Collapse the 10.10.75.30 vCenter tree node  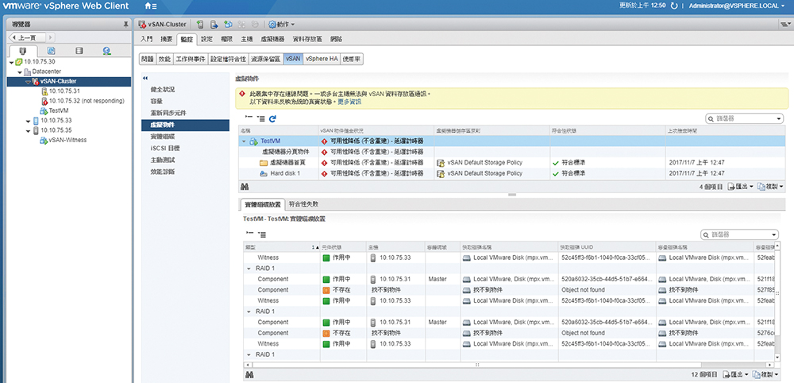click(11, 62)
